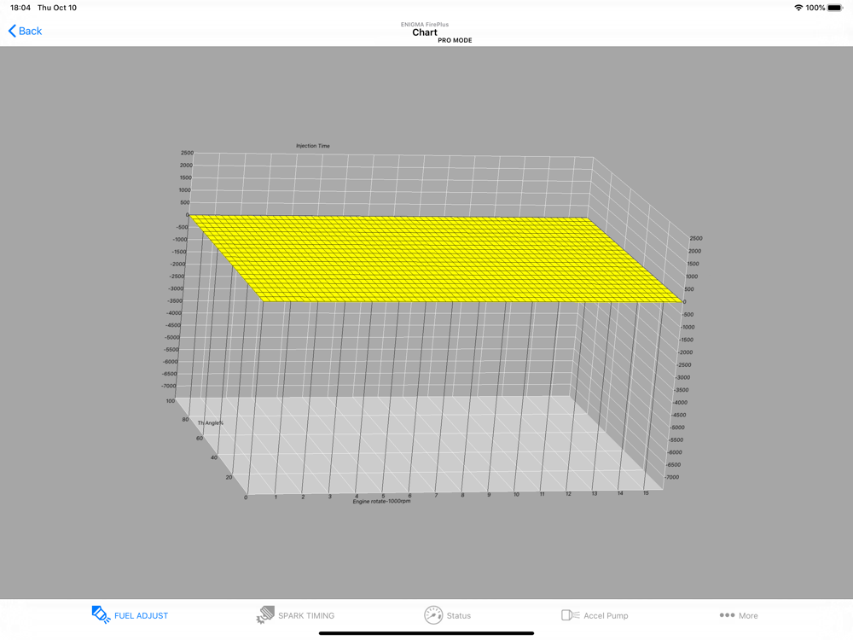Tap the Injection Time axis title
Image resolution: width=853 pixels, height=640 pixels.
(x=313, y=146)
